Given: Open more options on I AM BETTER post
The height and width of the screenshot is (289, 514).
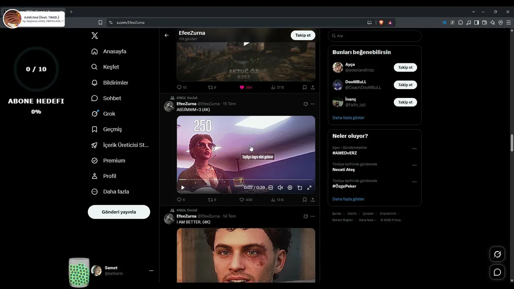Looking at the screenshot, I should point(313,216).
